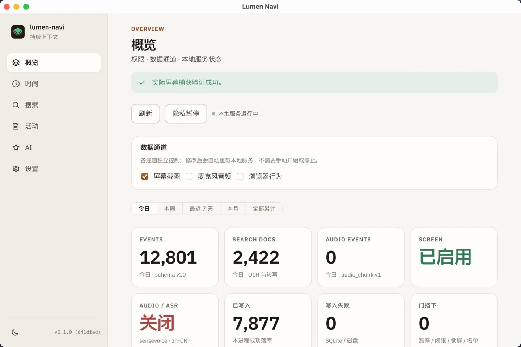The width and height of the screenshot is (521, 347).
Task: Click the 门挡下 0 value
Action: (x=424, y=323)
